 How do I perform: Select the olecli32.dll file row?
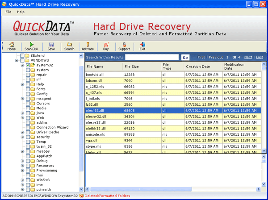tap(173, 111)
